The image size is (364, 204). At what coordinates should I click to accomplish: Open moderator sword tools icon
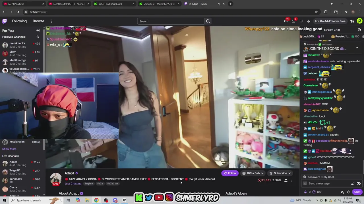point(342,192)
